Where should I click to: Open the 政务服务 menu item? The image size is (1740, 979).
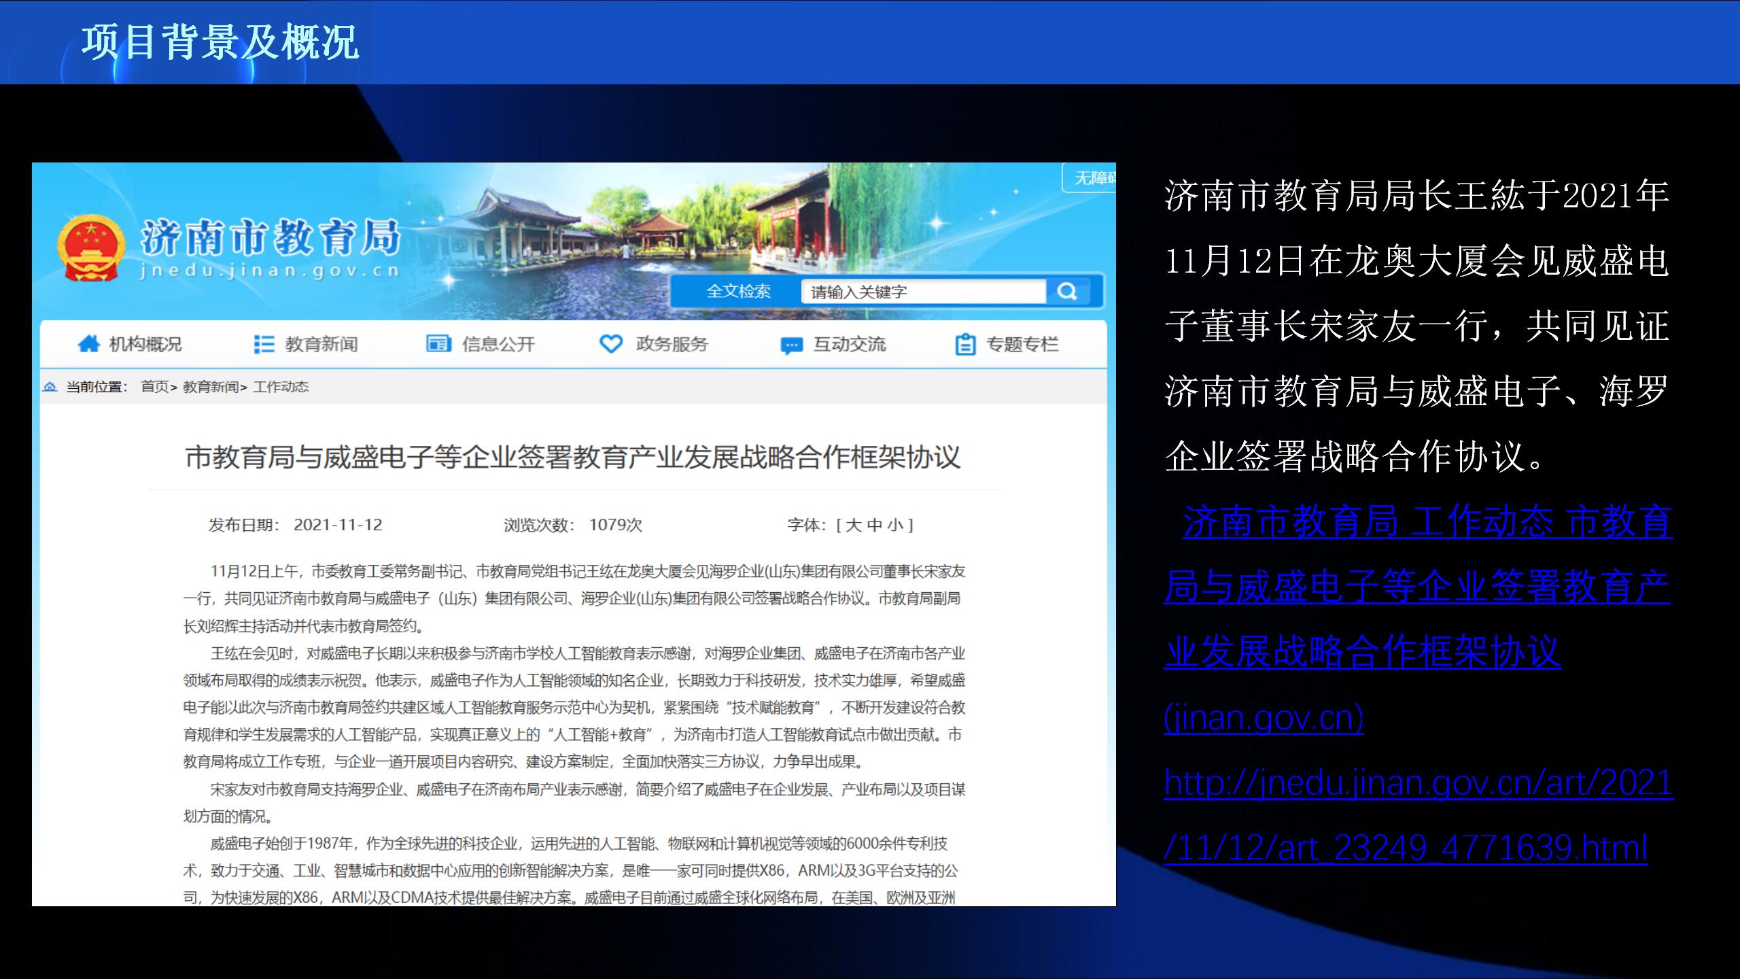[x=672, y=344]
